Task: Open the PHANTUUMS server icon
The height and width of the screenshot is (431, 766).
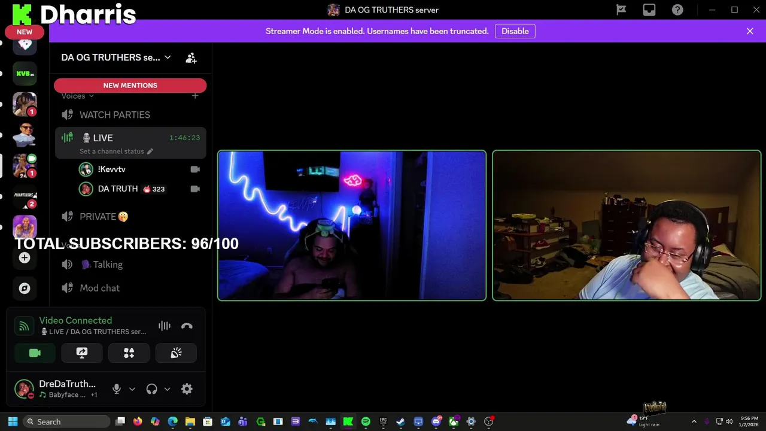Action: (25, 196)
